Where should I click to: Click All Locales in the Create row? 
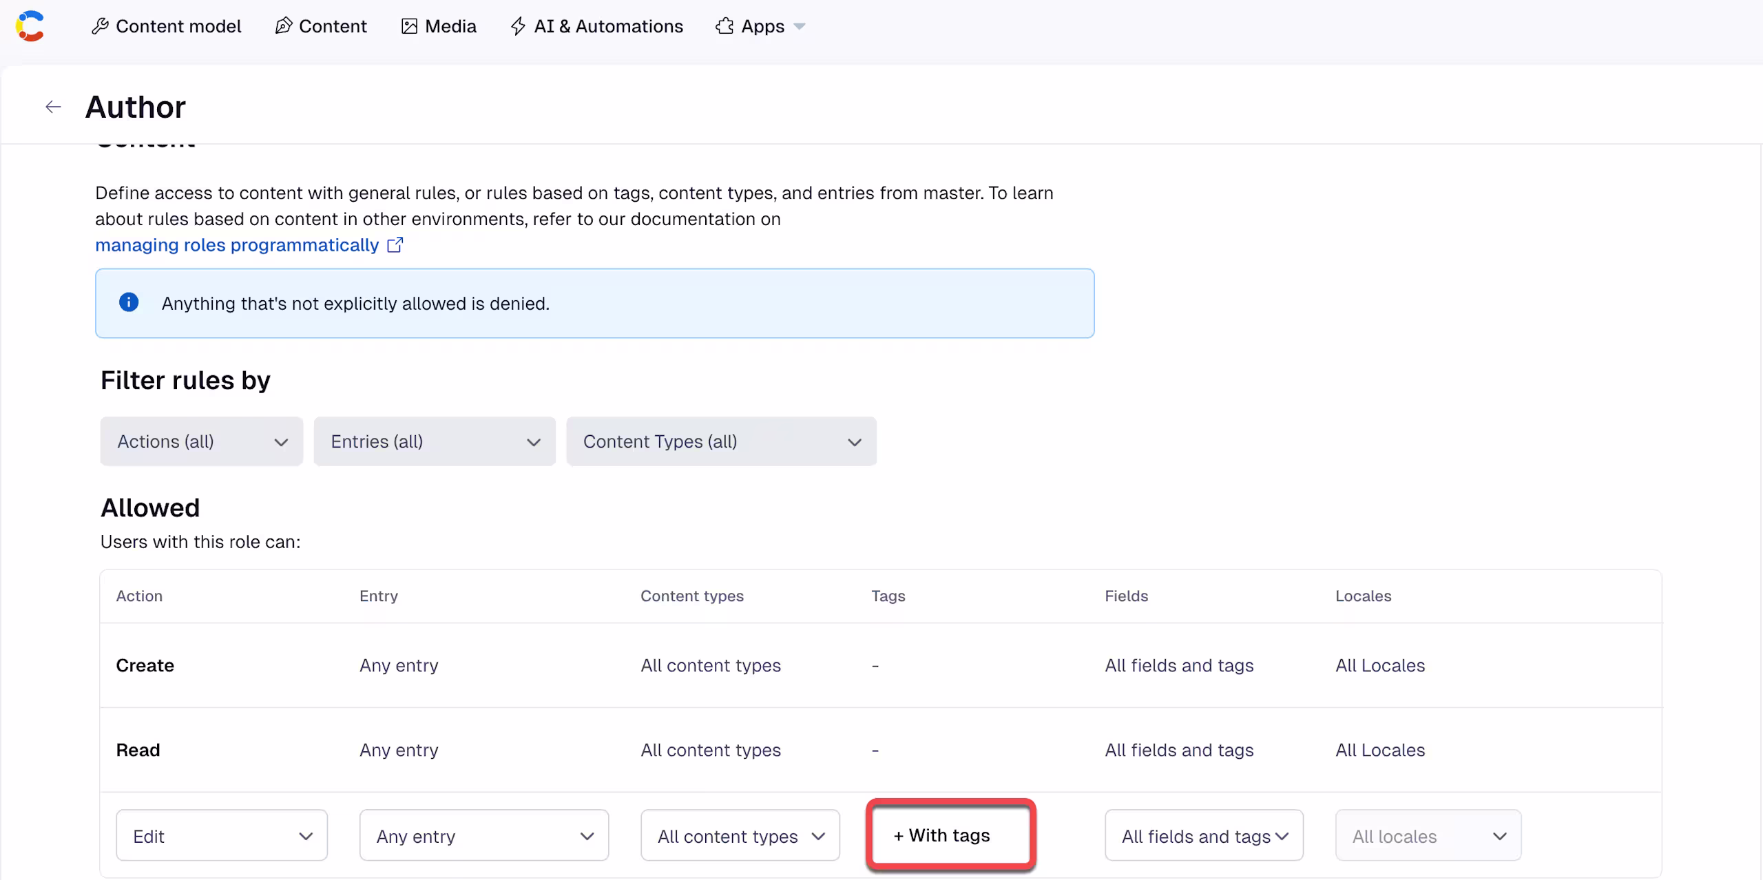click(x=1380, y=665)
